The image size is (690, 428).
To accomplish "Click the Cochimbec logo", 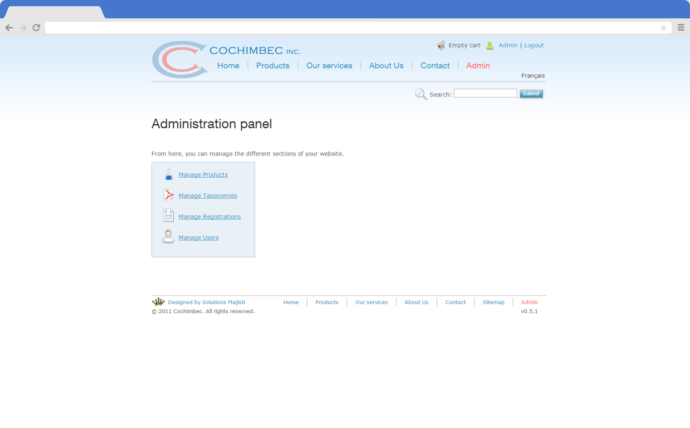I will pos(179,59).
